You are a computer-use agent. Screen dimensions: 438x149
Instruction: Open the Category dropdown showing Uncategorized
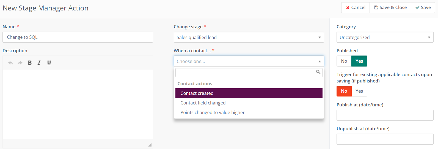coord(385,37)
